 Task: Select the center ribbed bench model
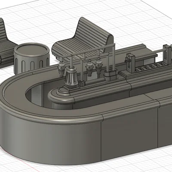[x=83, y=40]
